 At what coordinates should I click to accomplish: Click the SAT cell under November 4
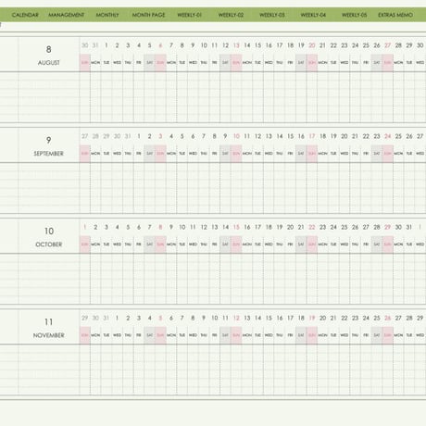pyautogui.click(x=149, y=335)
